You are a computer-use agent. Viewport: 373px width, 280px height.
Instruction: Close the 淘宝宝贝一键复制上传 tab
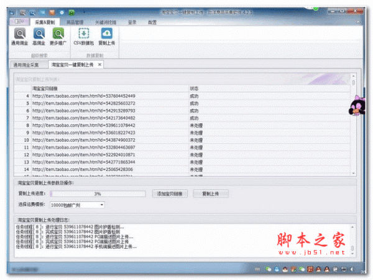click(99, 65)
